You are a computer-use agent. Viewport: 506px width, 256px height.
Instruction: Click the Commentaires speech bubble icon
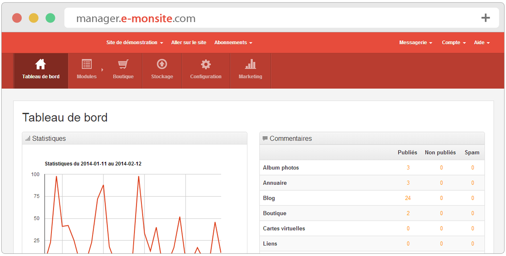(265, 138)
